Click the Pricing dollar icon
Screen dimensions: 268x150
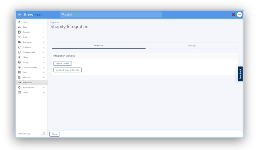(19, 62)
